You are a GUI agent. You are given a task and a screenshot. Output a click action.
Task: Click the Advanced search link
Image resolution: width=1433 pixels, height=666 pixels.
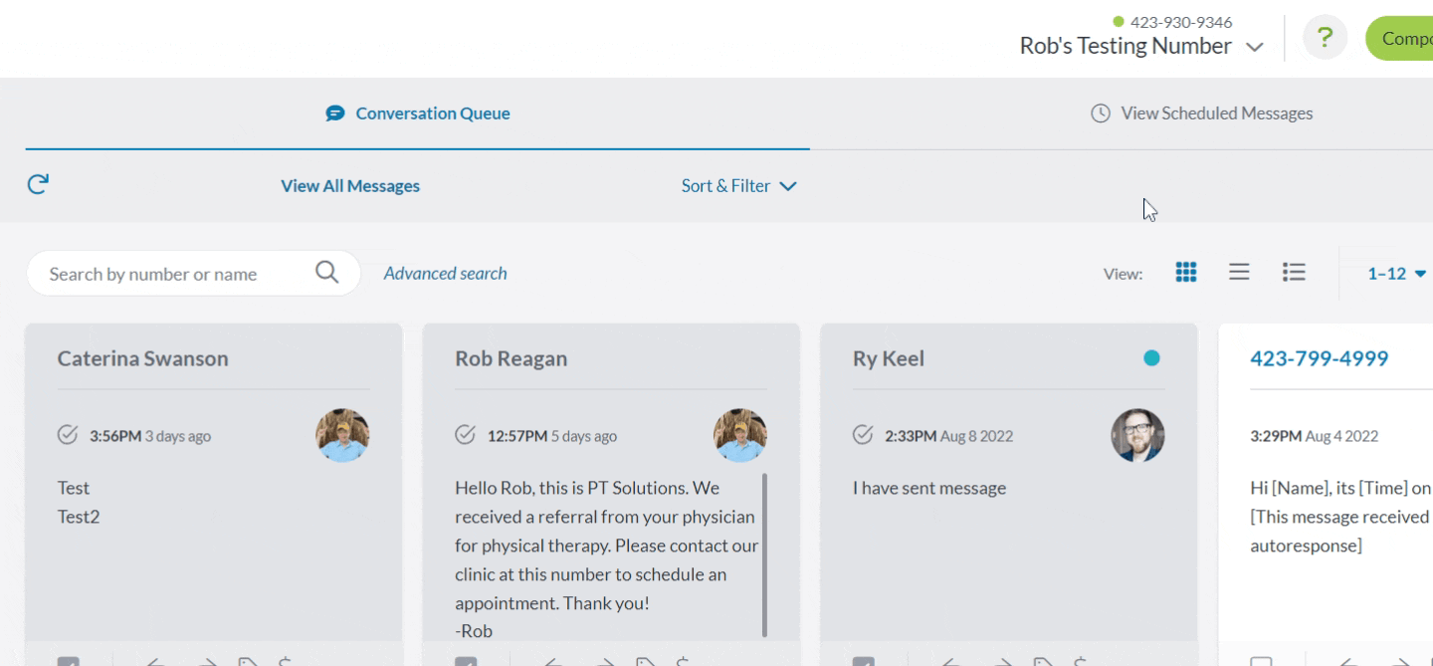(x=445, y=274)
